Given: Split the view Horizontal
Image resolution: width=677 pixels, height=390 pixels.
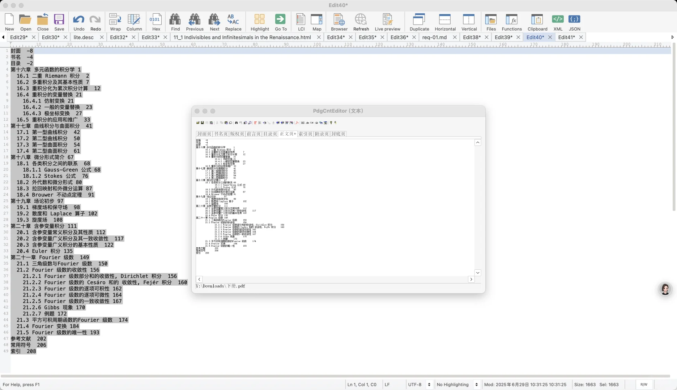Looking at the screenshot, I should [445, 22].
